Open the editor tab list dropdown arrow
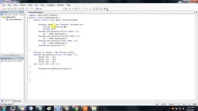Viewport: 198px width, 111px height. click(194, 12)
